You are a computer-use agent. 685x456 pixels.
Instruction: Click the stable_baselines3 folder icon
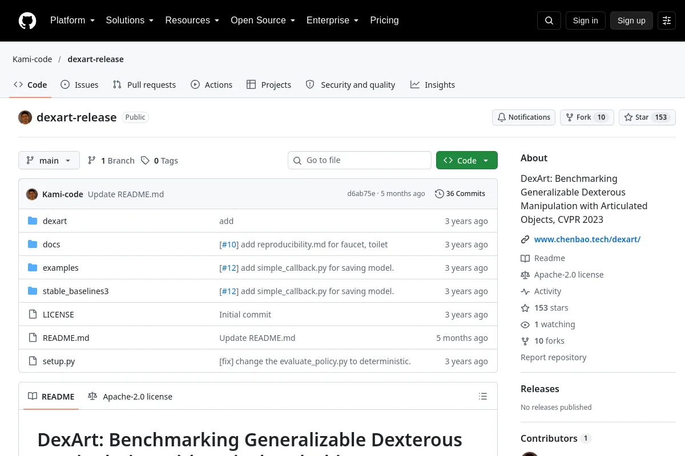coord(33,291)
